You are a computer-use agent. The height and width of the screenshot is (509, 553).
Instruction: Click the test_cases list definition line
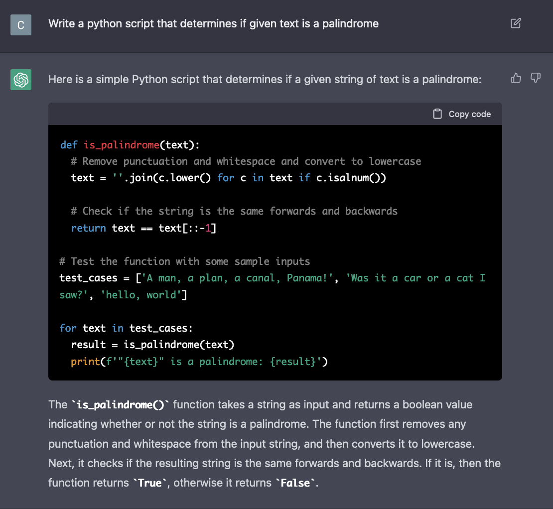point(273,286)
